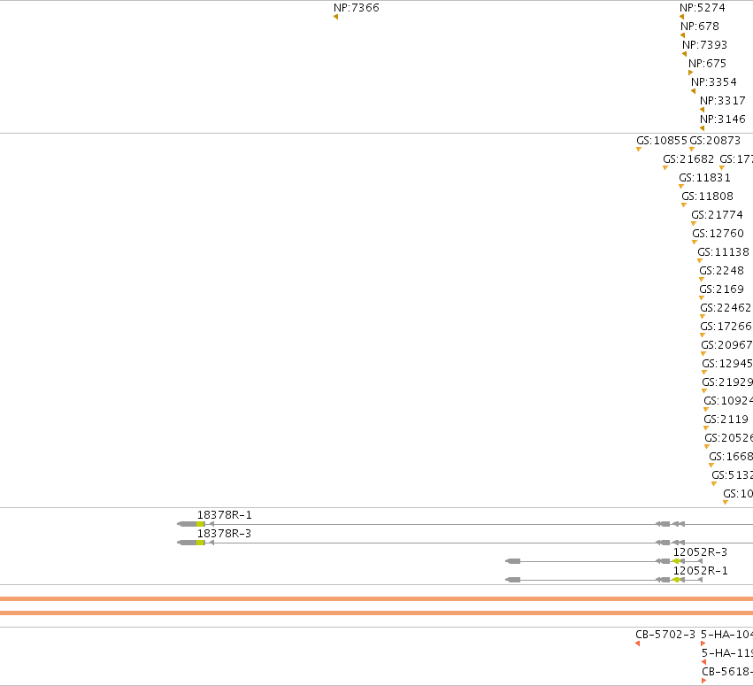Open the GS:11808 insertion
Viewport: 753px width, 686px height.
coord(707,197)
